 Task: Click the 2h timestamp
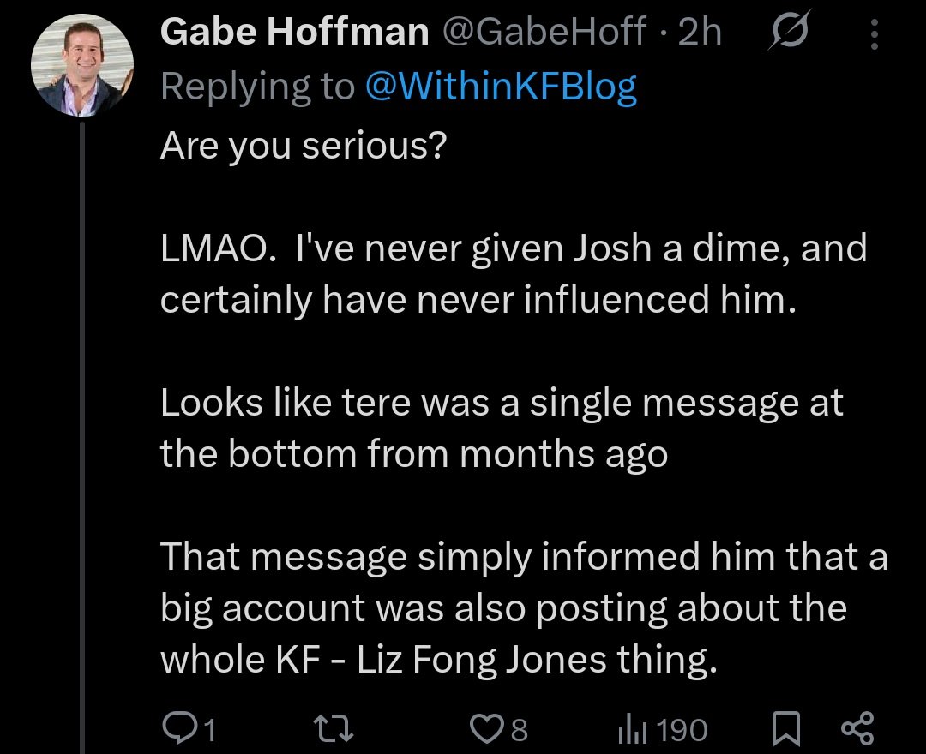699,33
